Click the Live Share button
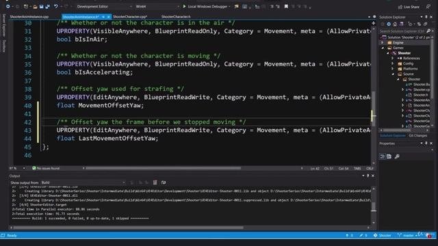This screenshot has width=438, height=246. [x=409, y=7]
